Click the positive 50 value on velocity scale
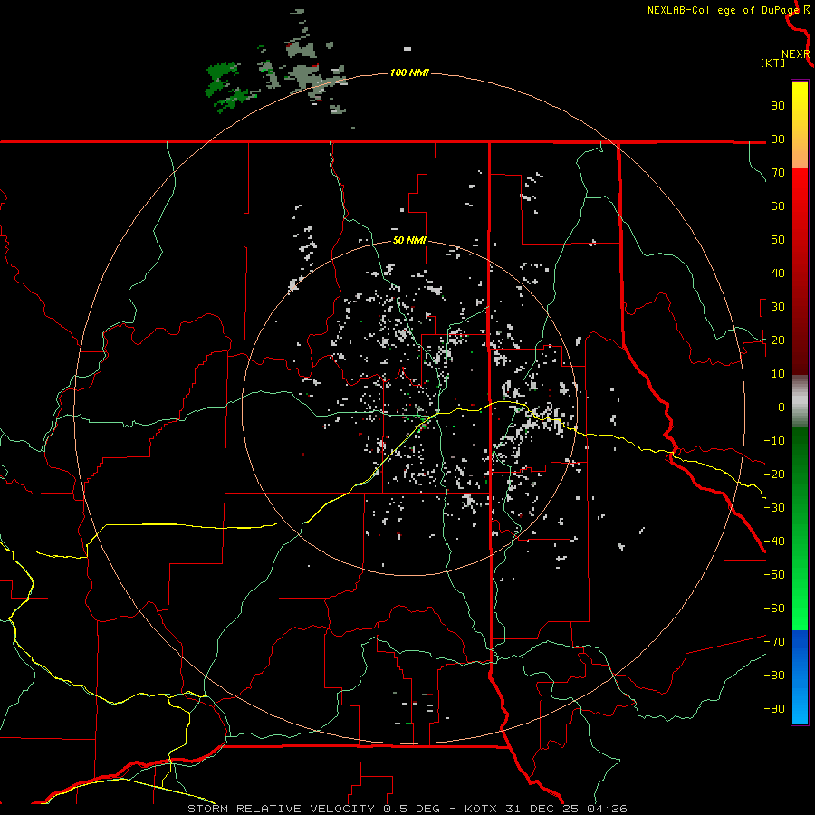Image resolution: width=815 pixels, height=815 pixels. (778, 240)
